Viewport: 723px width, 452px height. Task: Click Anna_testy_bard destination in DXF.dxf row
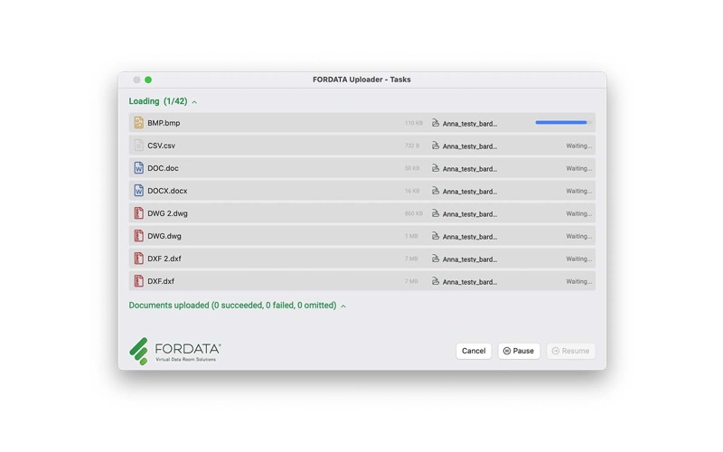click(x=470, y=282)
